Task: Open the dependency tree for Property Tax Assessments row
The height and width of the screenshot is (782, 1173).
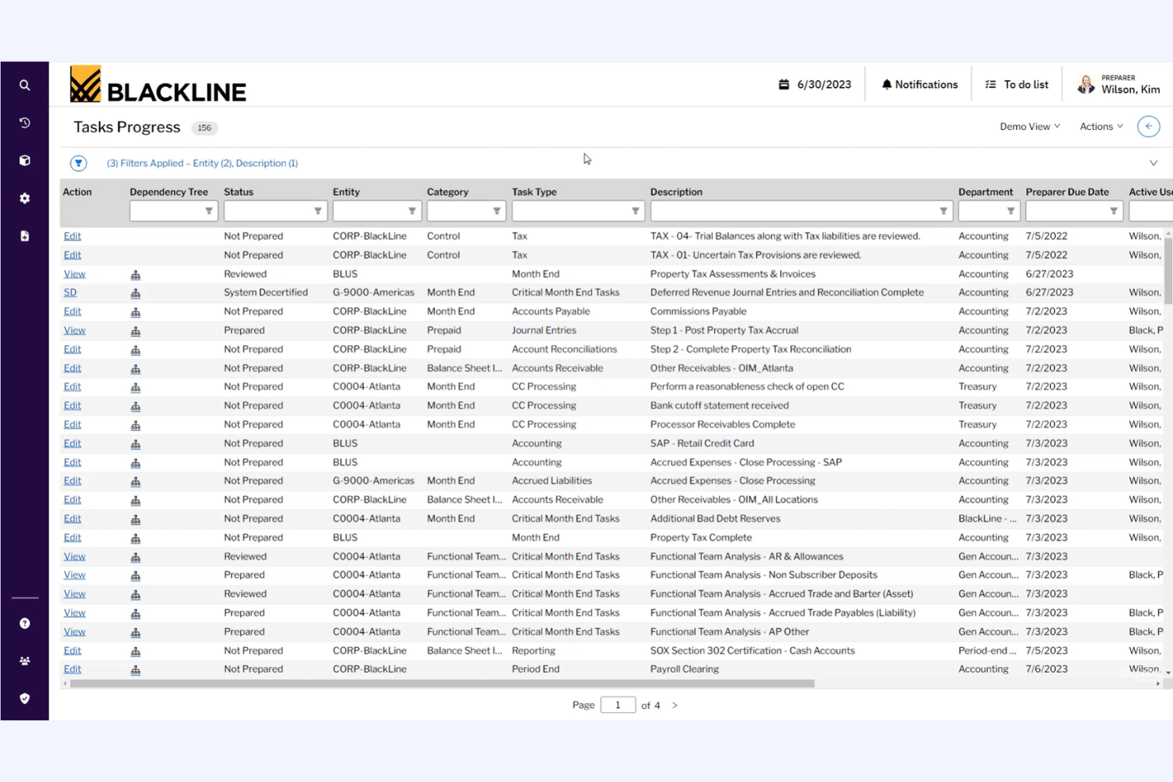Action: point(136,273)
